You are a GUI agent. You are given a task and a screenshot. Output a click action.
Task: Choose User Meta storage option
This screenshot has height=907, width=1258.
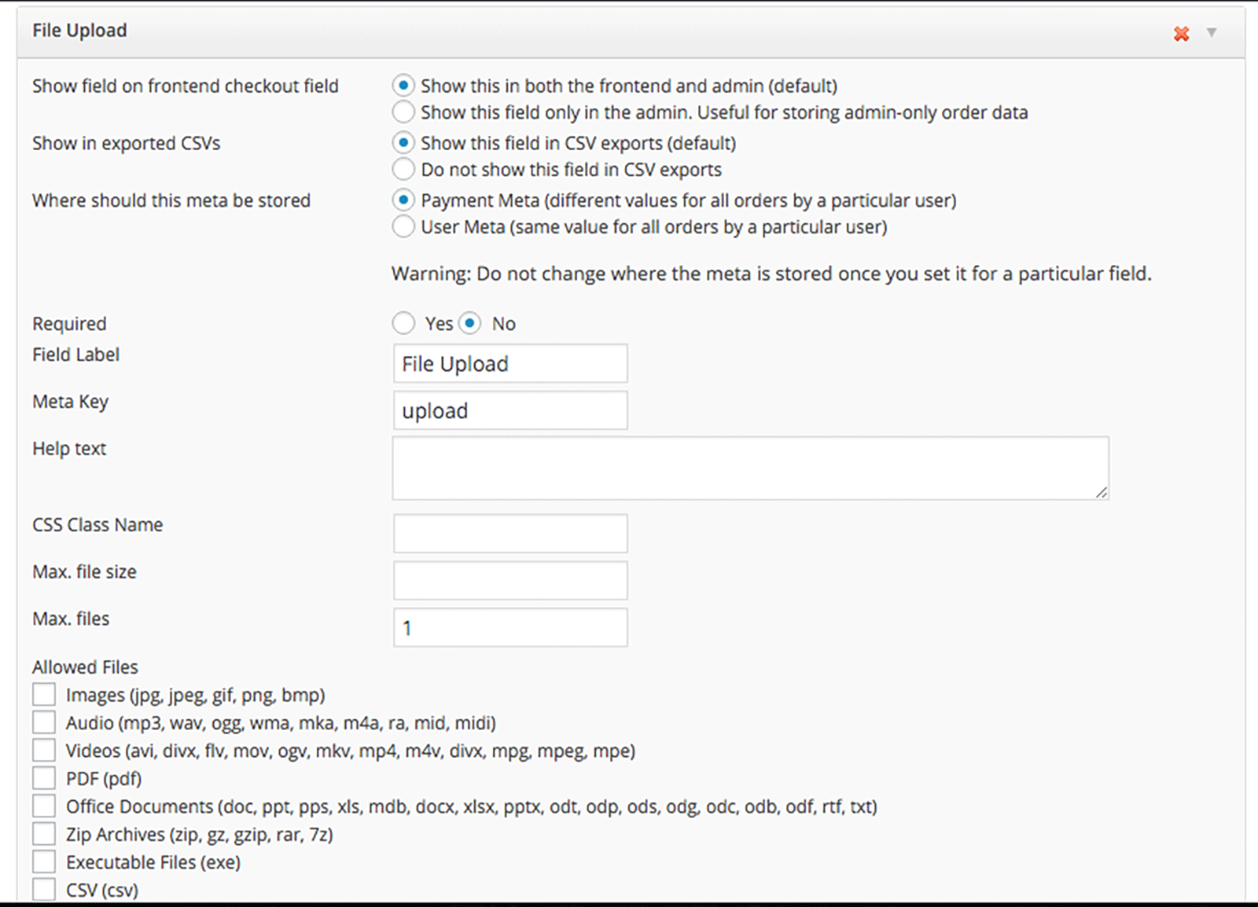(403, 227)
